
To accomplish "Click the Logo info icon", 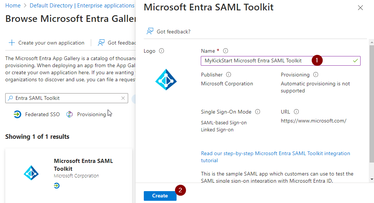I will point(161,51).
